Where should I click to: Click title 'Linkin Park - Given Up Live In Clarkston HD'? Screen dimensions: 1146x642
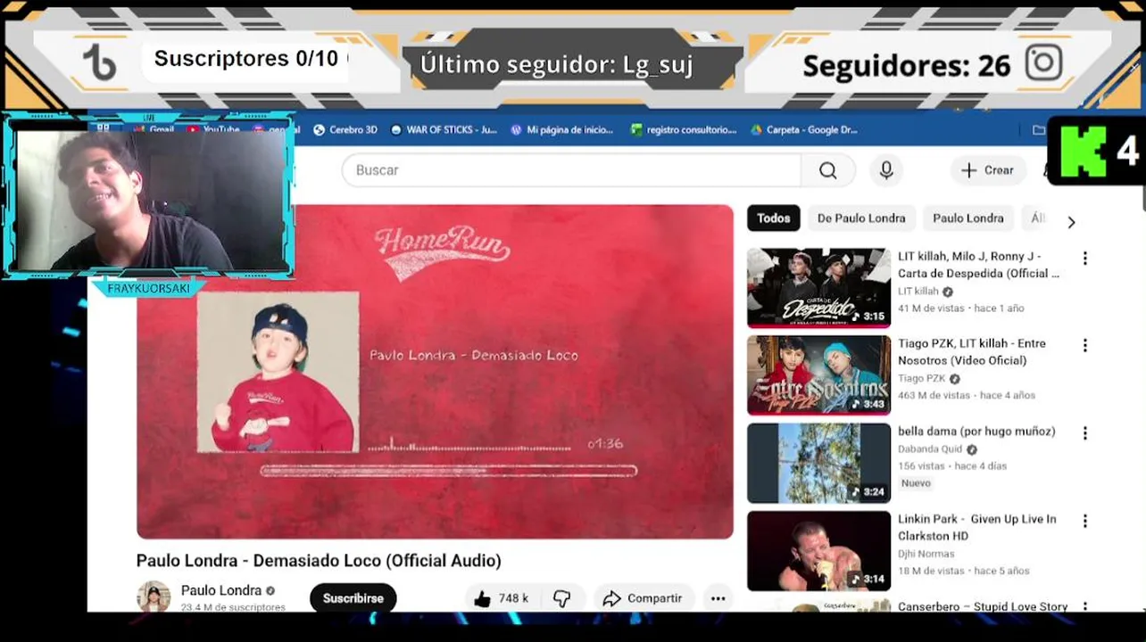977,527
